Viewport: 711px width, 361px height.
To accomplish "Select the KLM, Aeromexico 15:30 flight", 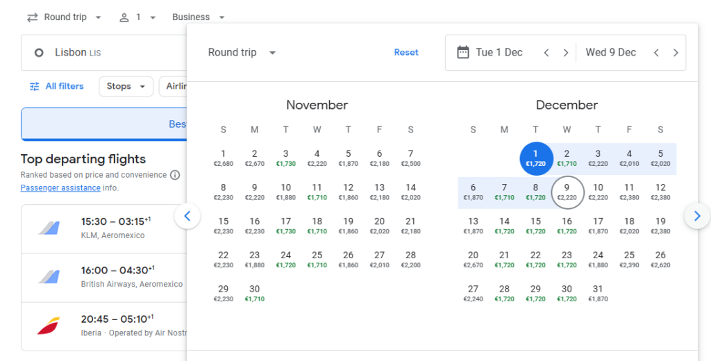I will coord(104,229).
